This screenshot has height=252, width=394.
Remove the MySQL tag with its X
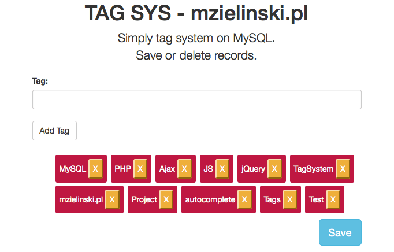(95, 169)
